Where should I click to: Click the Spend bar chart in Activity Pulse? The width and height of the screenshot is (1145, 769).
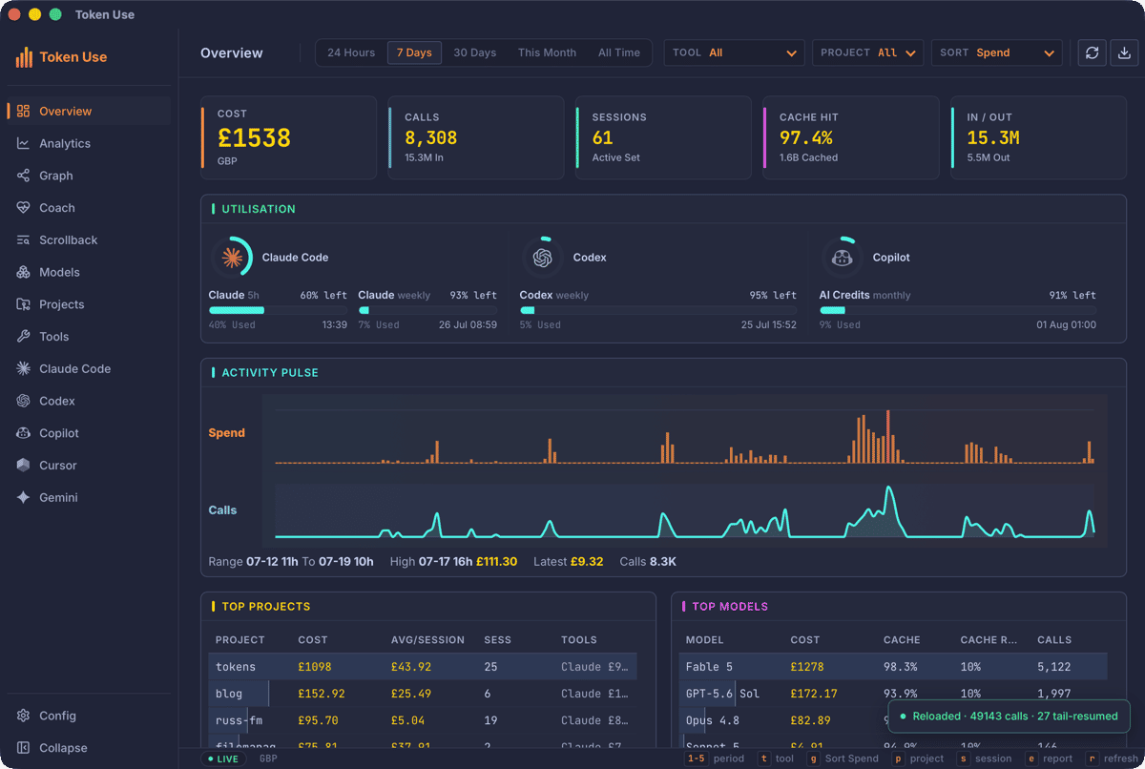point(684,435)
